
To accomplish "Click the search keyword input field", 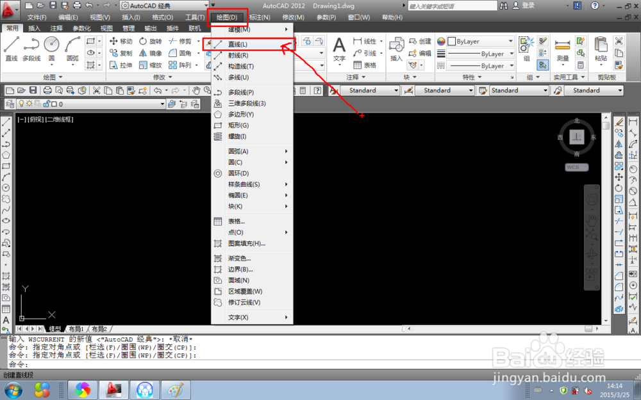I will click(x=452, y=6).
